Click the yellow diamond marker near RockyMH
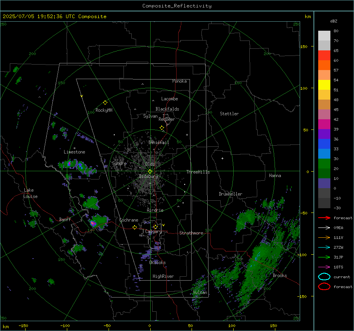 pos(105,103)
